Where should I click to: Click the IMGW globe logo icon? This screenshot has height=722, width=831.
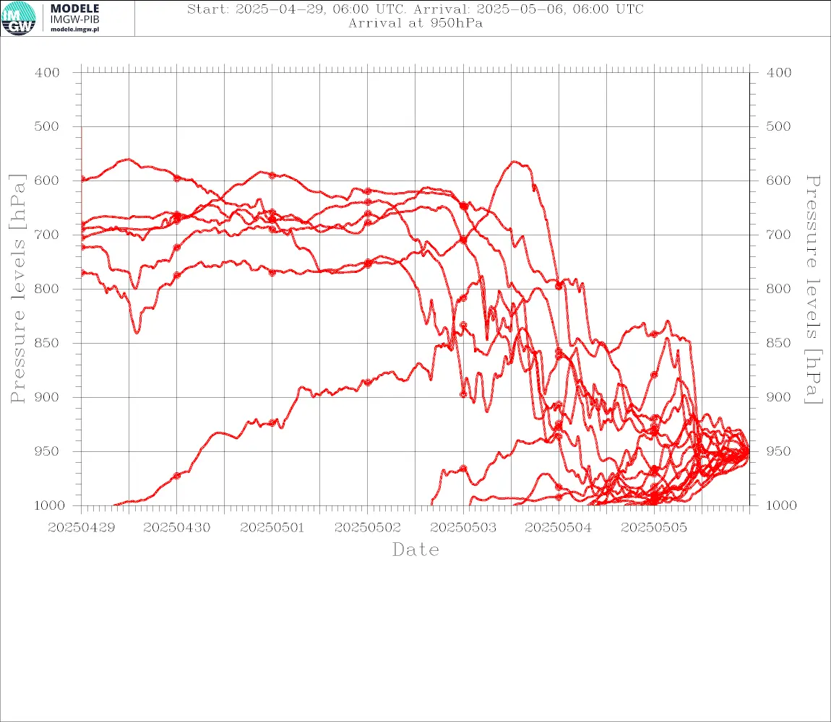click(19, 19)
